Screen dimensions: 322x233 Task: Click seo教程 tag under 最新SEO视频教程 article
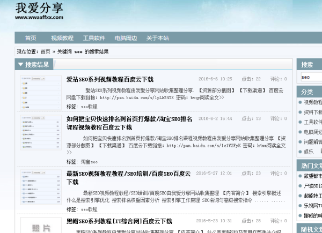coord(89,209)
